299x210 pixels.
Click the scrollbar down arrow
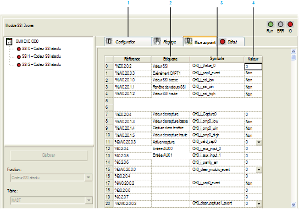coord(294,205)
